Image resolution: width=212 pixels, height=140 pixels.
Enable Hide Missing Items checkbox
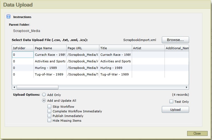tap(49, 120)
